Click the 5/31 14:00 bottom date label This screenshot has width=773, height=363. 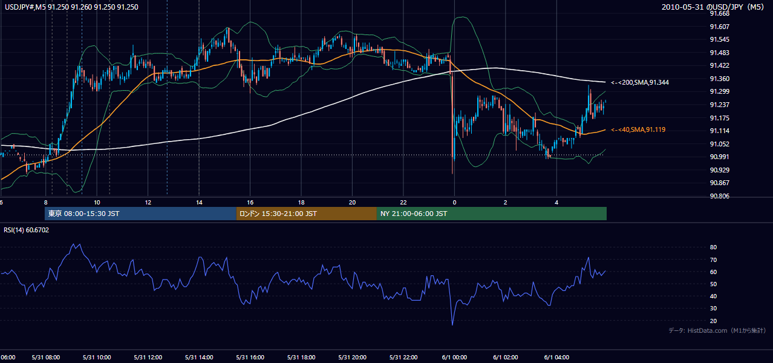(x=199, y=358)
